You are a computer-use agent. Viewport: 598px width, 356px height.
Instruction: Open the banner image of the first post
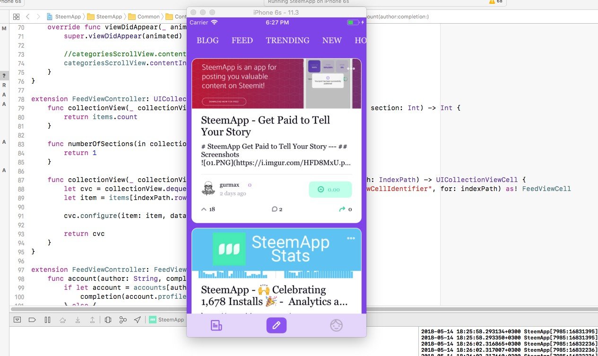click(x=277, y=84)
